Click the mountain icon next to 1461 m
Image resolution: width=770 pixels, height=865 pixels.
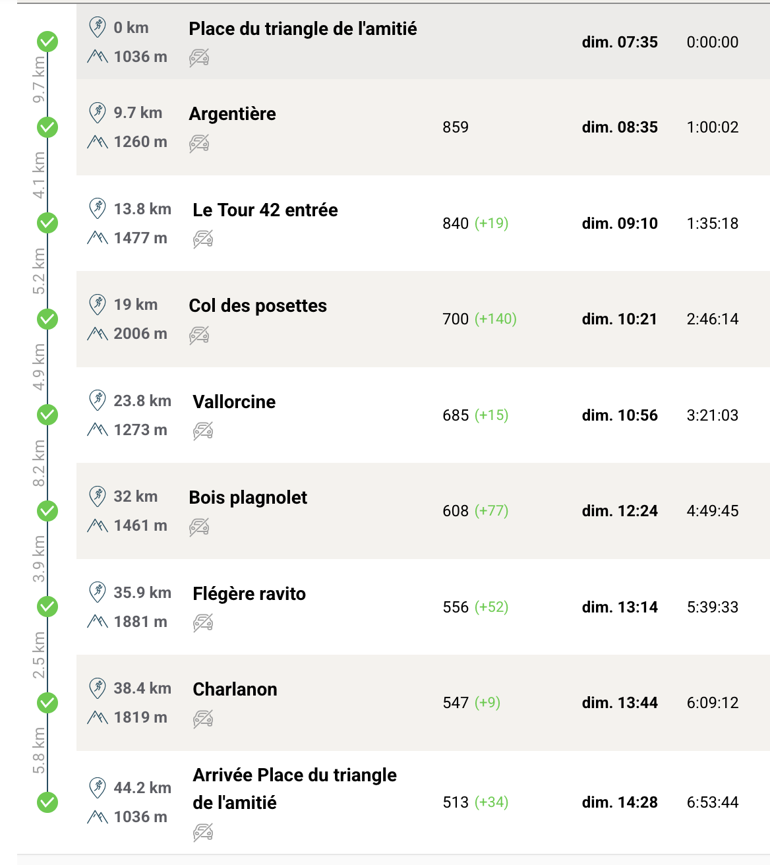[x=98, y=525]
